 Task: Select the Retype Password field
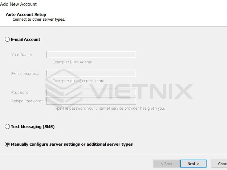pyautogui.click(x=91, y=101)
